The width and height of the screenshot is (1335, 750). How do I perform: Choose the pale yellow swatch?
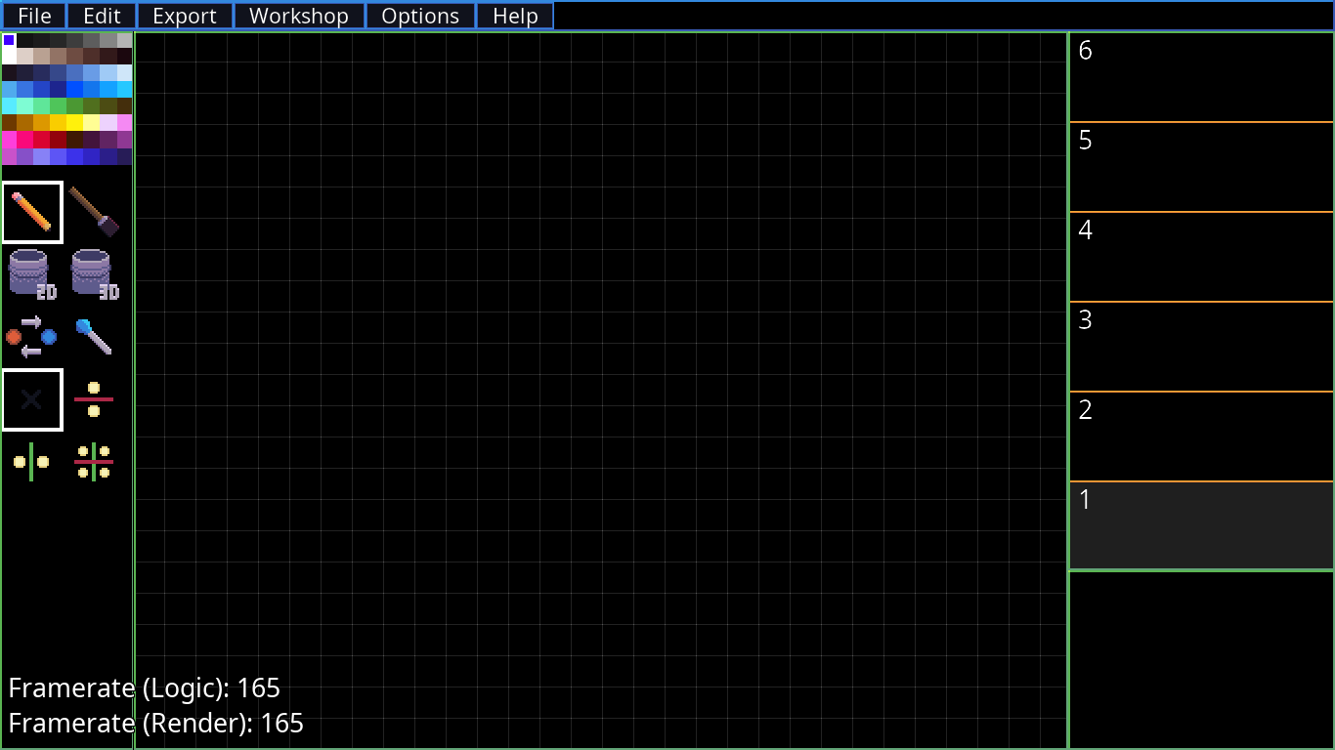point(91,122)
